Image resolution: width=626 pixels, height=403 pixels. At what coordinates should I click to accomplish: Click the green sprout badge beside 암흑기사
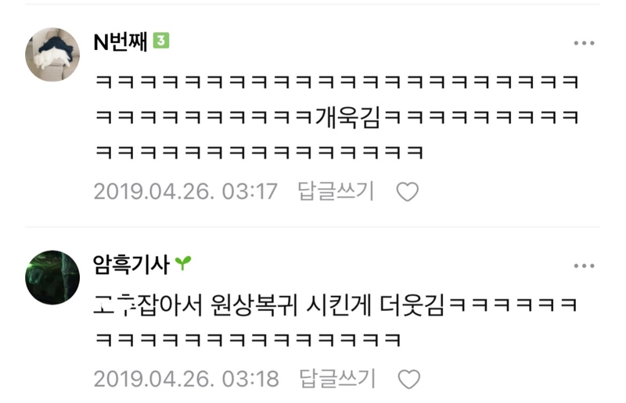[x=183, y=263]
